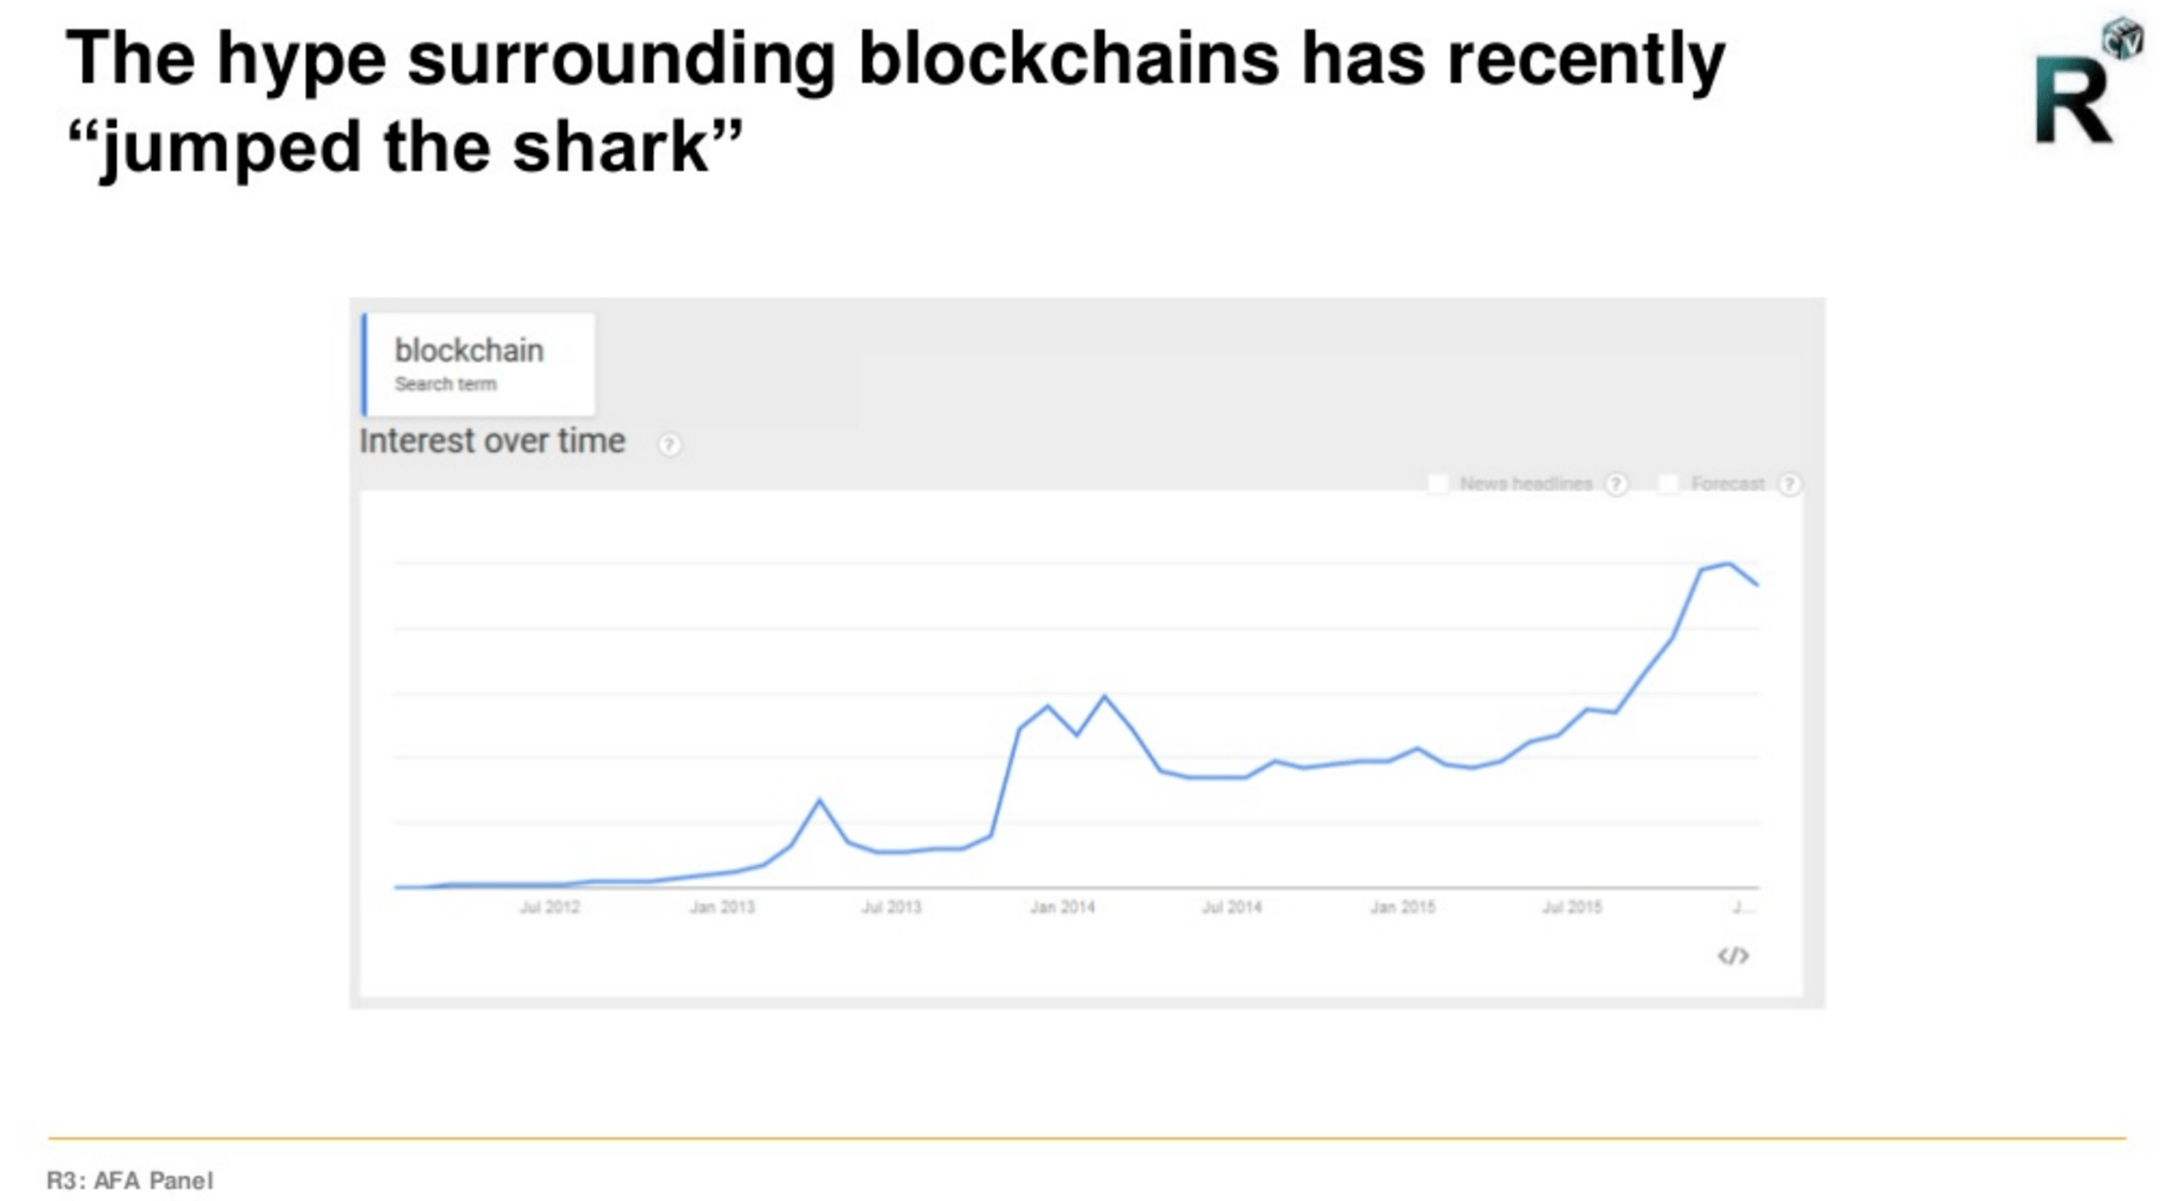Image resolution: width=2177 pixels, height=1201 pixels.
Task: Enable the News headlines checkbox
Action: click(x=1437, y=484)
